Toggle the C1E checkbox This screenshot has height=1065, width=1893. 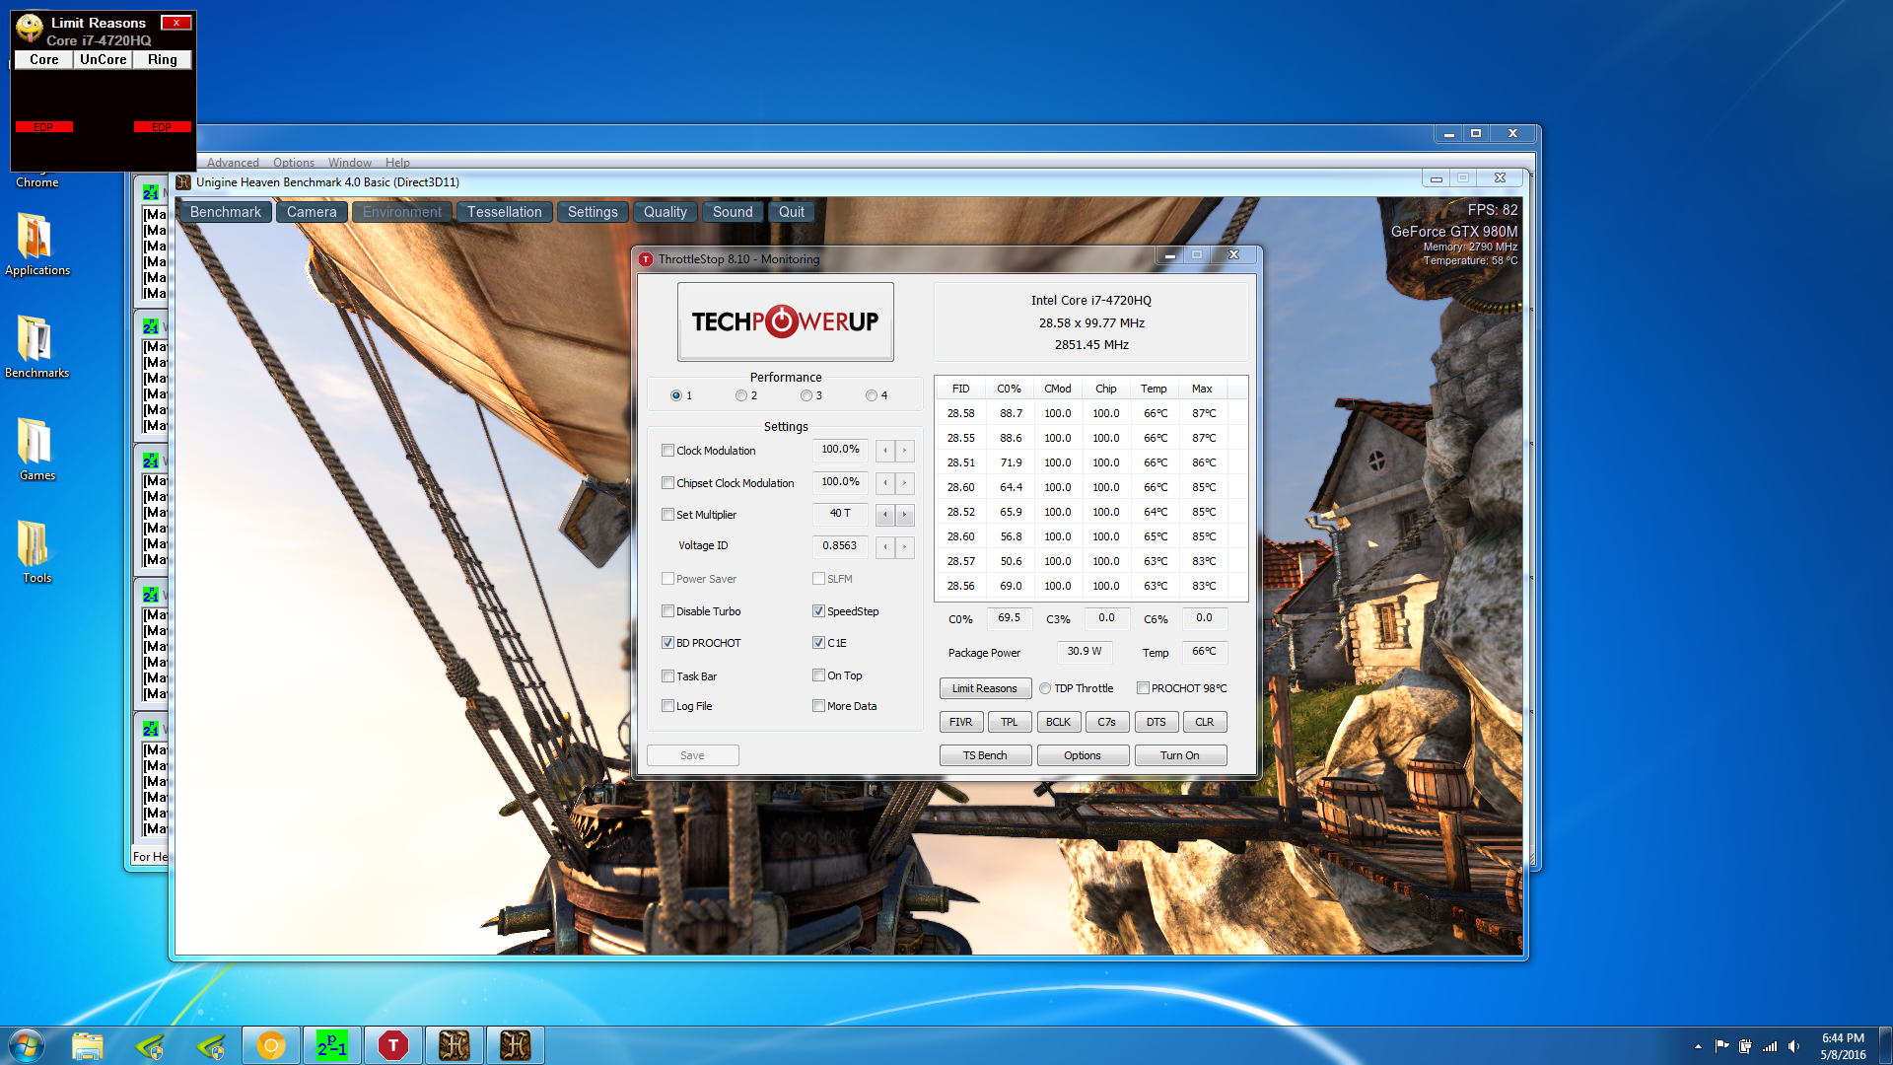coord(818,643)
